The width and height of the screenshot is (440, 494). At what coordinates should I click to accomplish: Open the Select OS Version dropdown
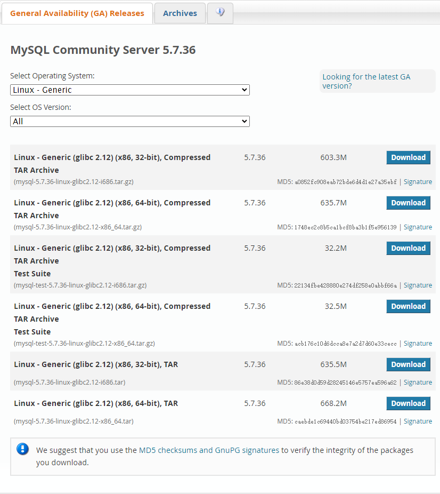coord(129,122)
